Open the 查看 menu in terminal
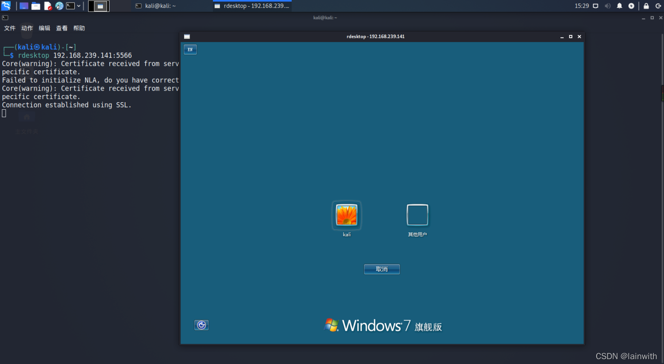This screenshot has width=664, height=364. (x=62, y=28)
